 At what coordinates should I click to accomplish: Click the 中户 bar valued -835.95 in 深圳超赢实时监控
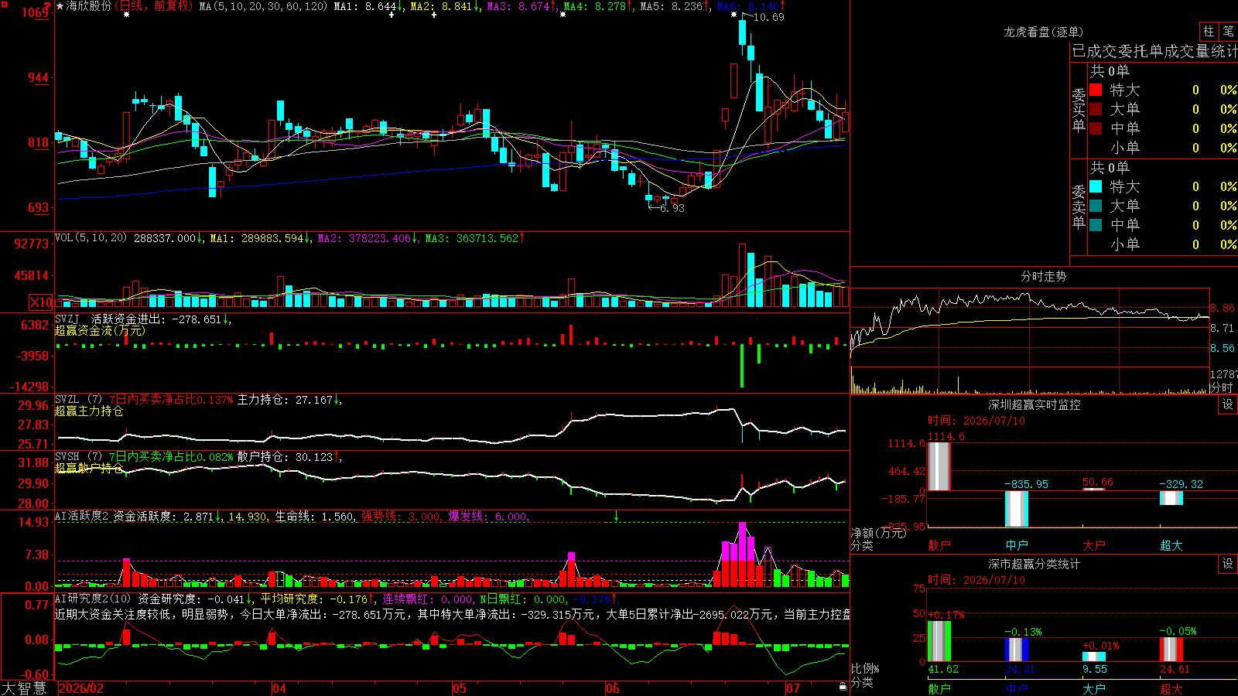(x=1016, y=509)
